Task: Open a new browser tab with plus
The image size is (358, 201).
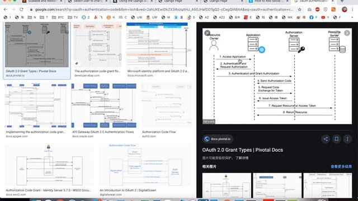Action: click(342, 1)
